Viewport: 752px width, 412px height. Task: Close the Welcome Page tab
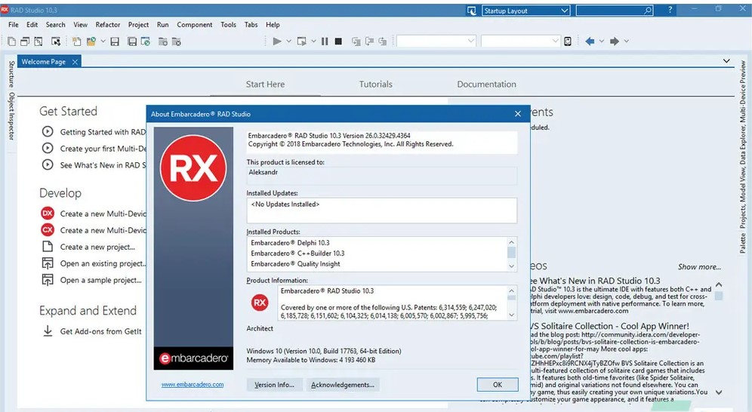[x=75, y=62]
